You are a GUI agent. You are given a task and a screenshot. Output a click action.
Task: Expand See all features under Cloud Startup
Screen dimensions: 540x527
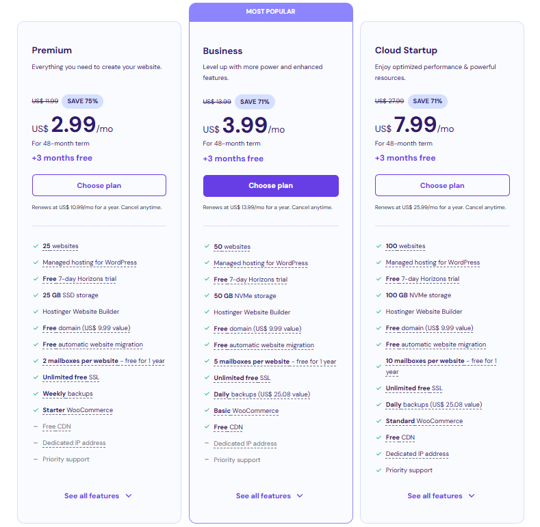(x=441, y=496)
